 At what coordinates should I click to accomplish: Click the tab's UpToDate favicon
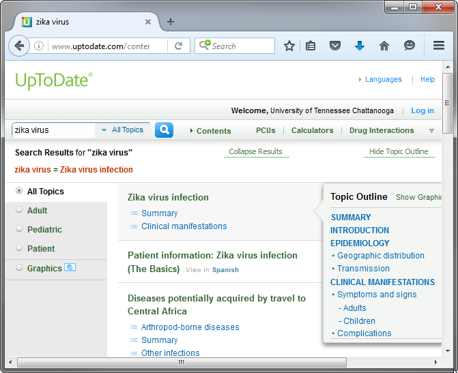tap(27, 22)
